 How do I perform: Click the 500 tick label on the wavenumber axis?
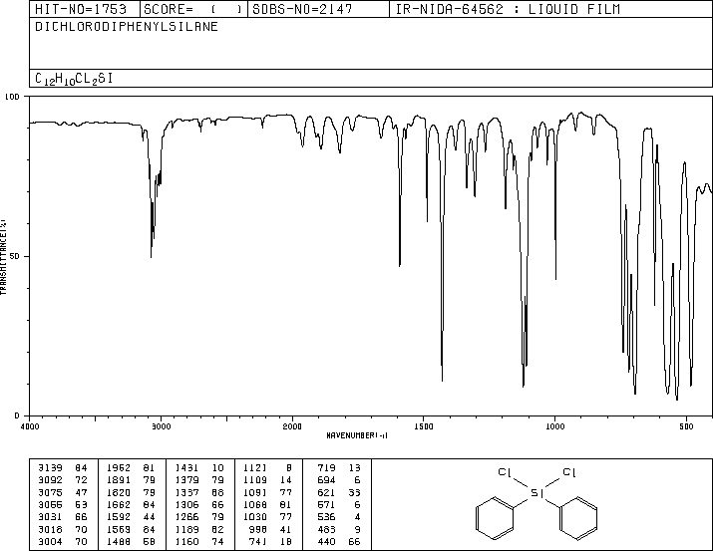pos(686,426)
